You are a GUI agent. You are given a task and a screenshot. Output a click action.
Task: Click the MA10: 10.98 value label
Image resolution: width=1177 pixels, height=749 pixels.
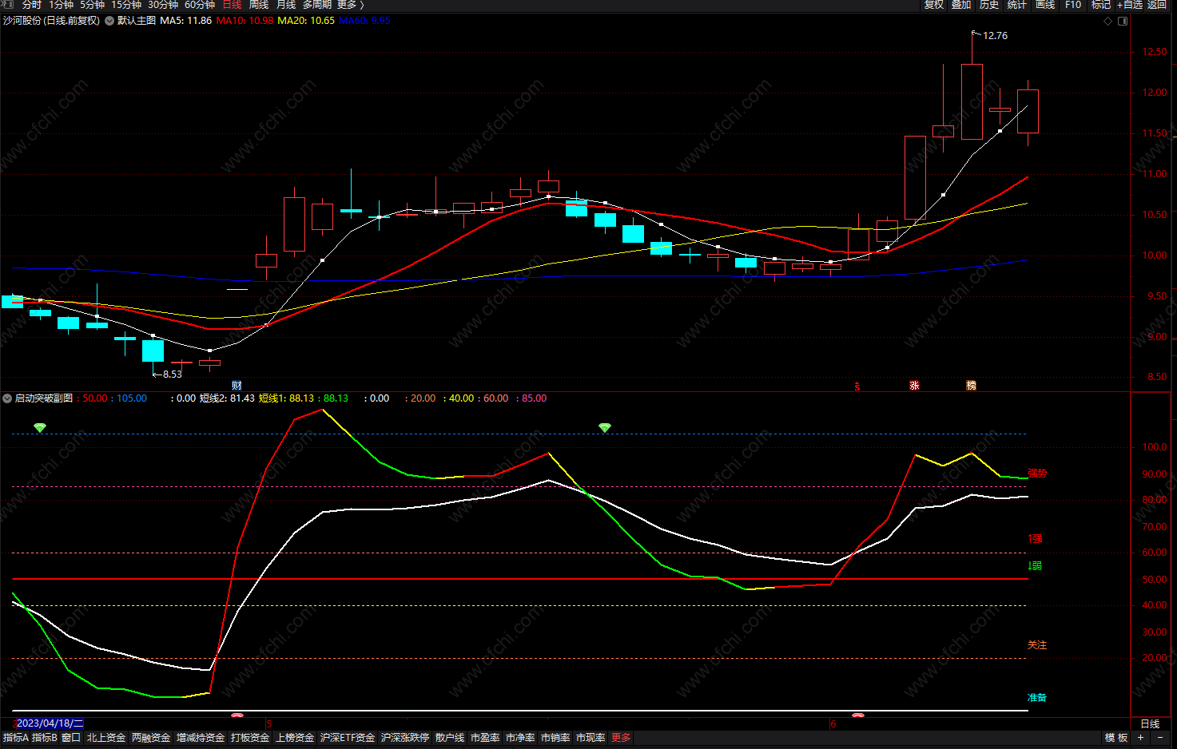coord(245,21)
